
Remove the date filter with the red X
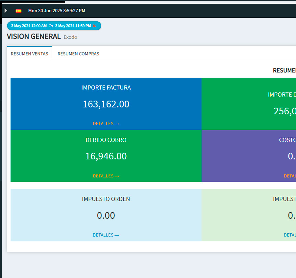(95, 26)
